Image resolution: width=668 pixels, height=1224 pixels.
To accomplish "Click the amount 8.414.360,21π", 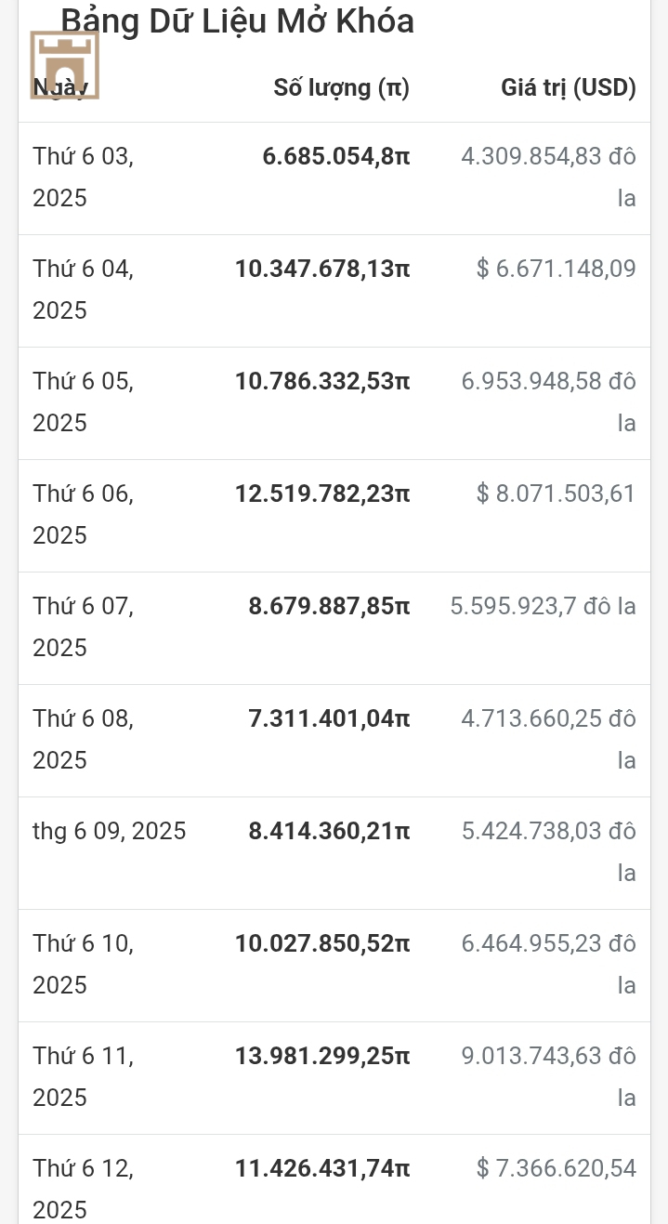I will [x=329, y=831].
